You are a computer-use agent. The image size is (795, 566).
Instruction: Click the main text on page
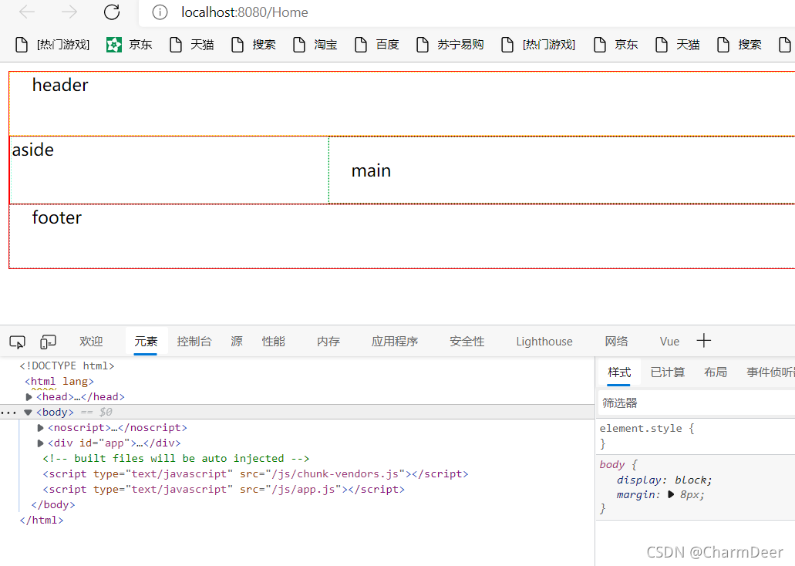(x=371, y=171)
